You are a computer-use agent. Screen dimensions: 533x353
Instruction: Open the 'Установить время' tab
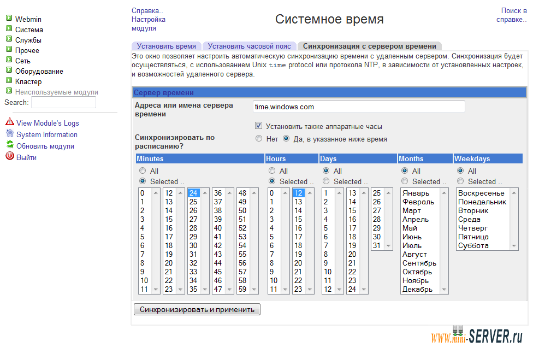pyautogui.click(x=166, y=46)
